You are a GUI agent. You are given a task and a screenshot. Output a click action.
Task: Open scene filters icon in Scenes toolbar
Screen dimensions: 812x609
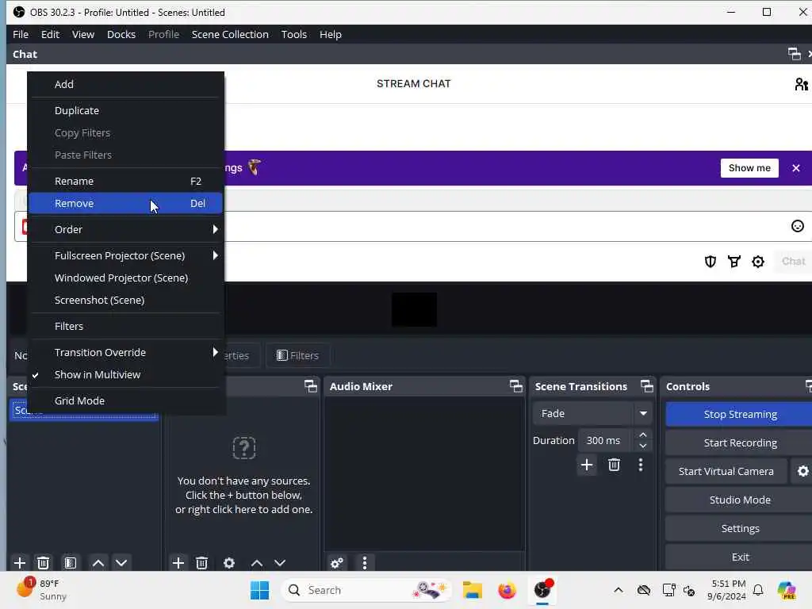click(71, 563)
